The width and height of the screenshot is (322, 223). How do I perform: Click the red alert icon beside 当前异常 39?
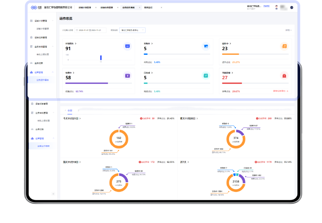tap(141, 118)
